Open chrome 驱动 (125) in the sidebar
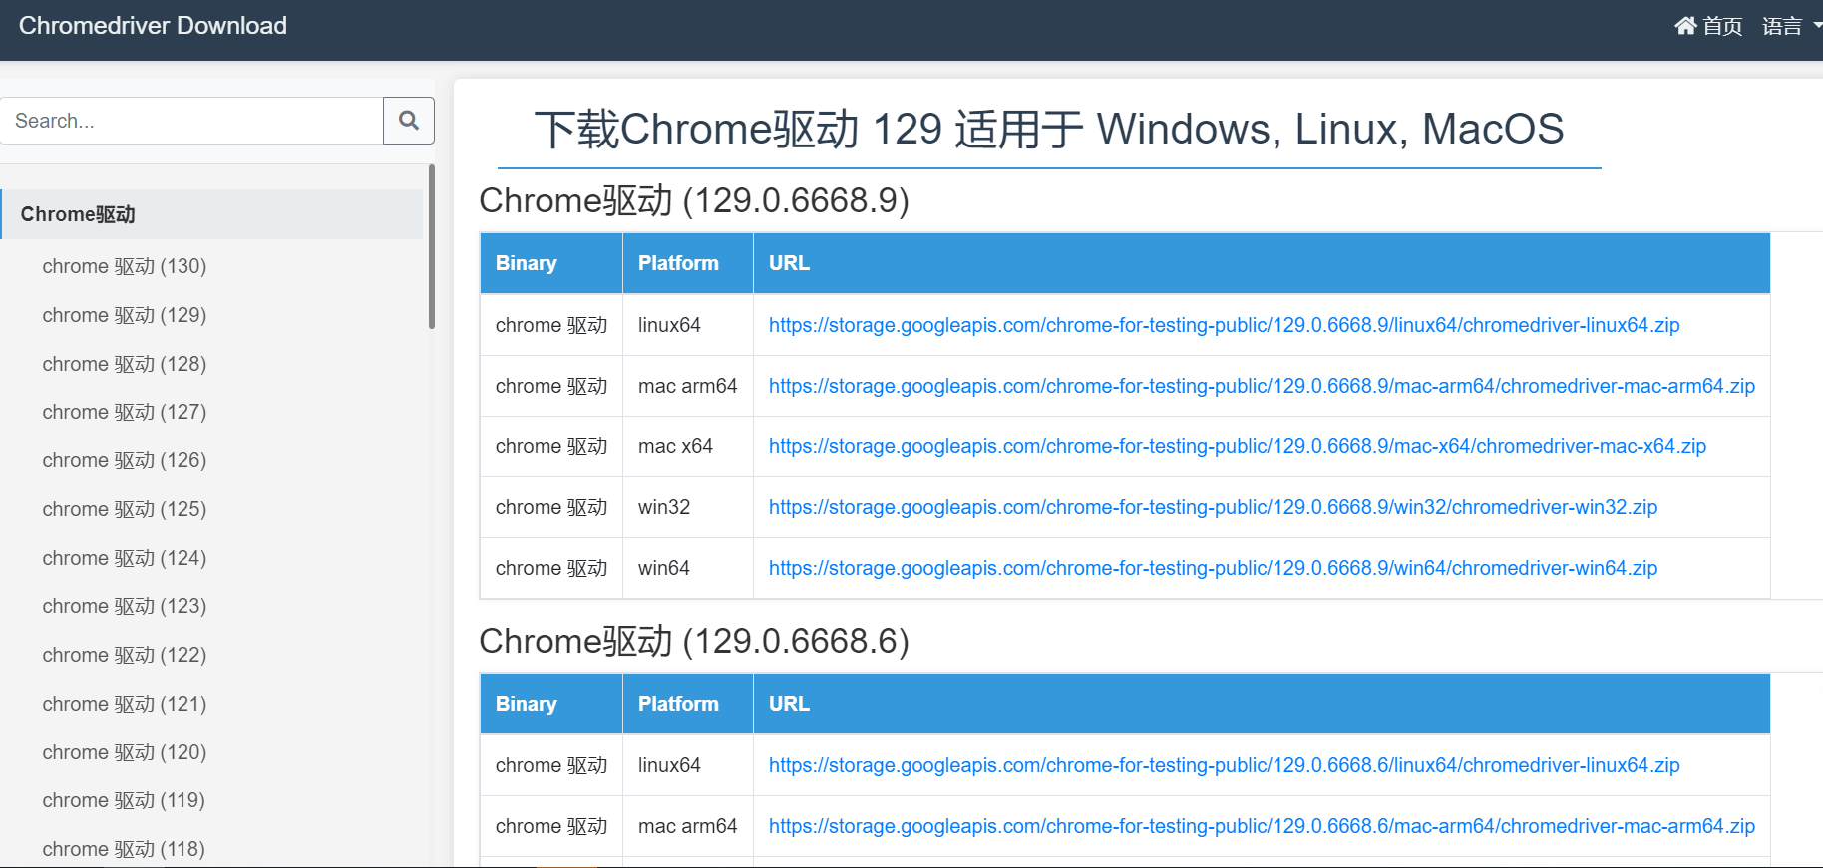Screen dimensions: 1823x868 (x=125, y=509)
